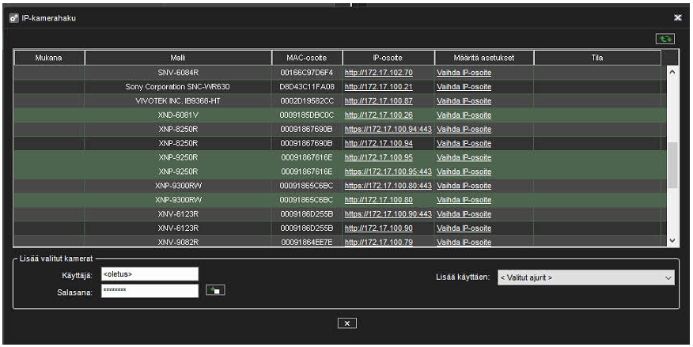The image size is (693, 347).
Task: Click the Käyttäjä username field
Action: tap(150, 273)
